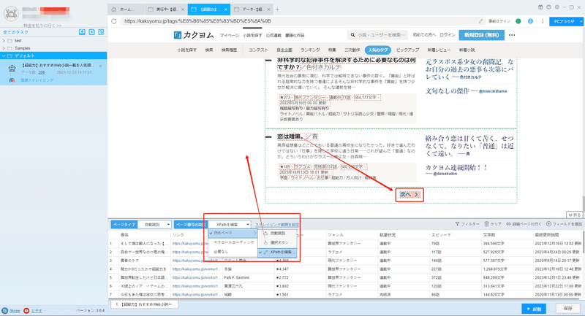Open the ページタイプ 自動識別 dropdown
The width and height of the screenshot is (585, 316).
click(155, 225)
